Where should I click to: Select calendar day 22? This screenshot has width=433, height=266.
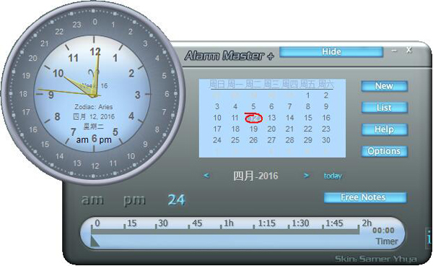tap(308, 129)
